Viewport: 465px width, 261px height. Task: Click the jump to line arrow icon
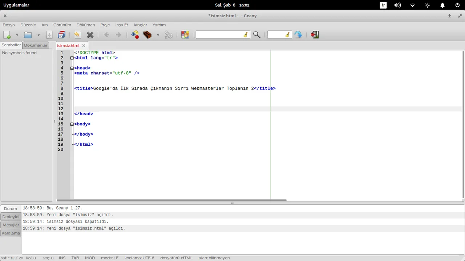(298, 35)
